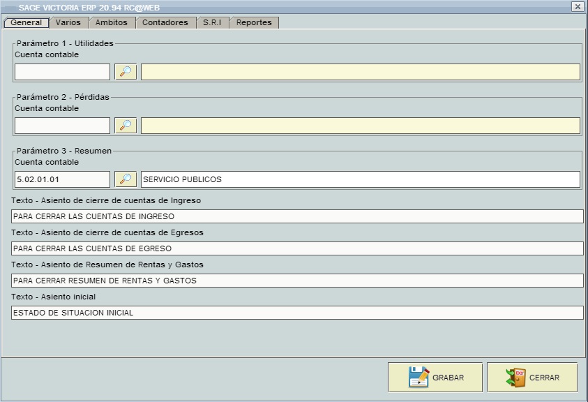Search account for Parámetro 3 Resumen

pyautogui.click(x=126, y=179)
